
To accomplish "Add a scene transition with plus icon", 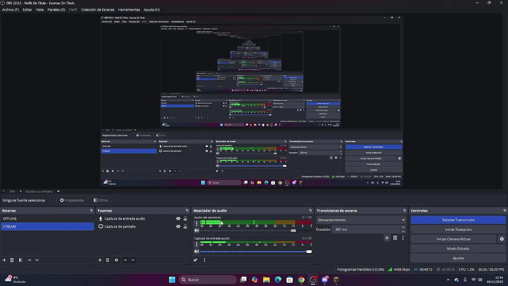I will (387, 238).
